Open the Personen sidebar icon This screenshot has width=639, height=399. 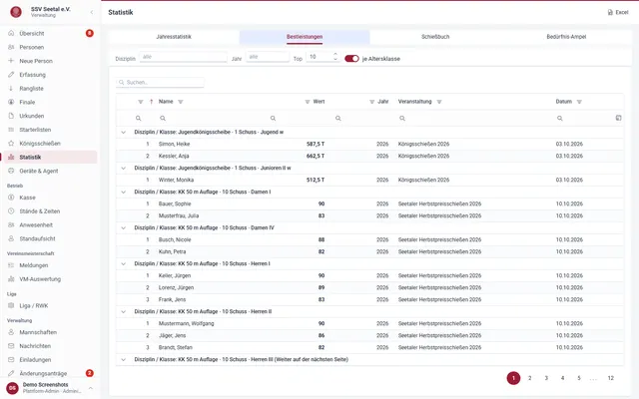(11, 47)
